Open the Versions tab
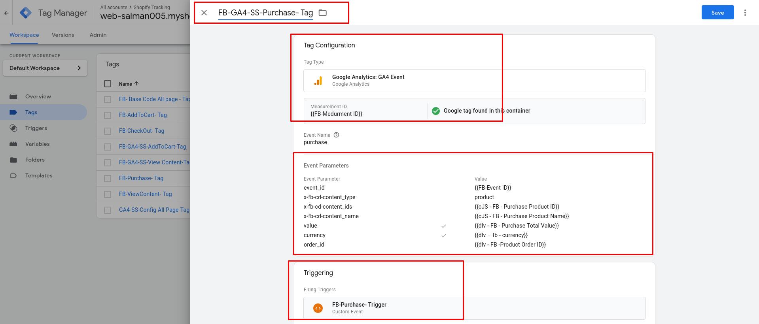 pyautogui.click(x=63, y=35)
